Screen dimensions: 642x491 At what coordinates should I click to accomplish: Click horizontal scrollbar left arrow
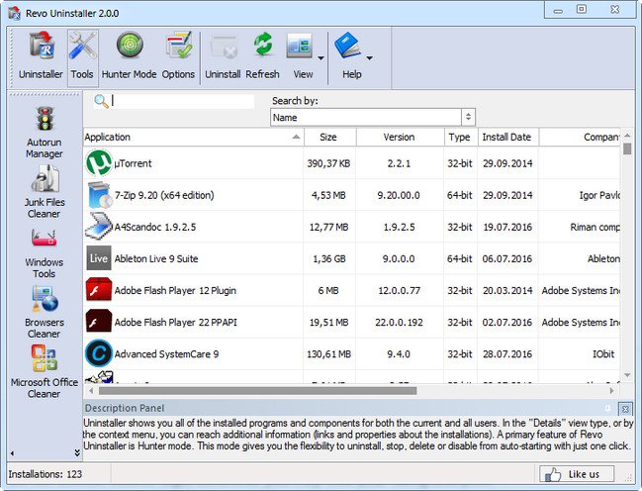(x=91, y=391)
